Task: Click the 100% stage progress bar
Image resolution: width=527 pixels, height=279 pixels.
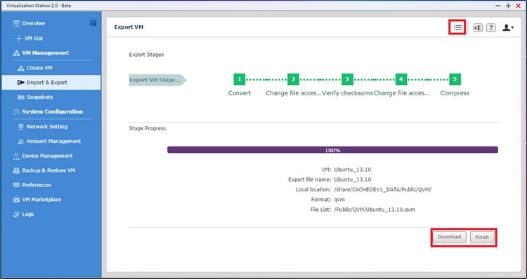Action: tap(332, 150)
